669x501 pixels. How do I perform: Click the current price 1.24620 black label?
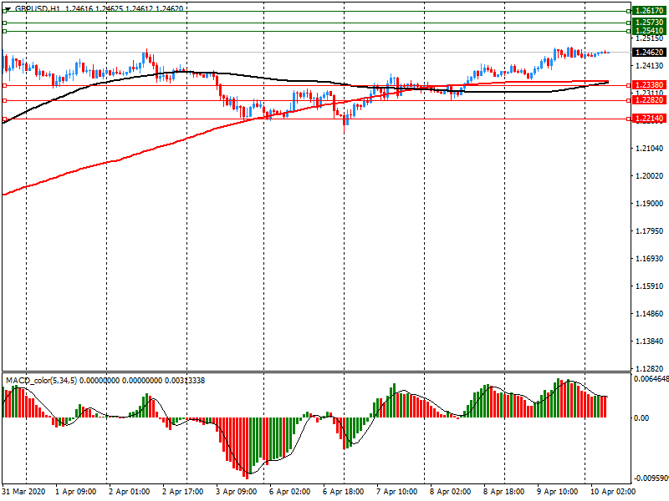(649, 52)
